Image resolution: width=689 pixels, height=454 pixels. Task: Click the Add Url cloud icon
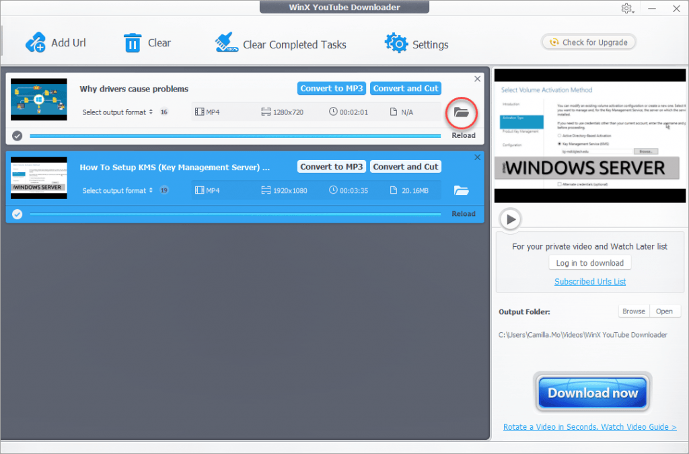[x=36, y=42]
